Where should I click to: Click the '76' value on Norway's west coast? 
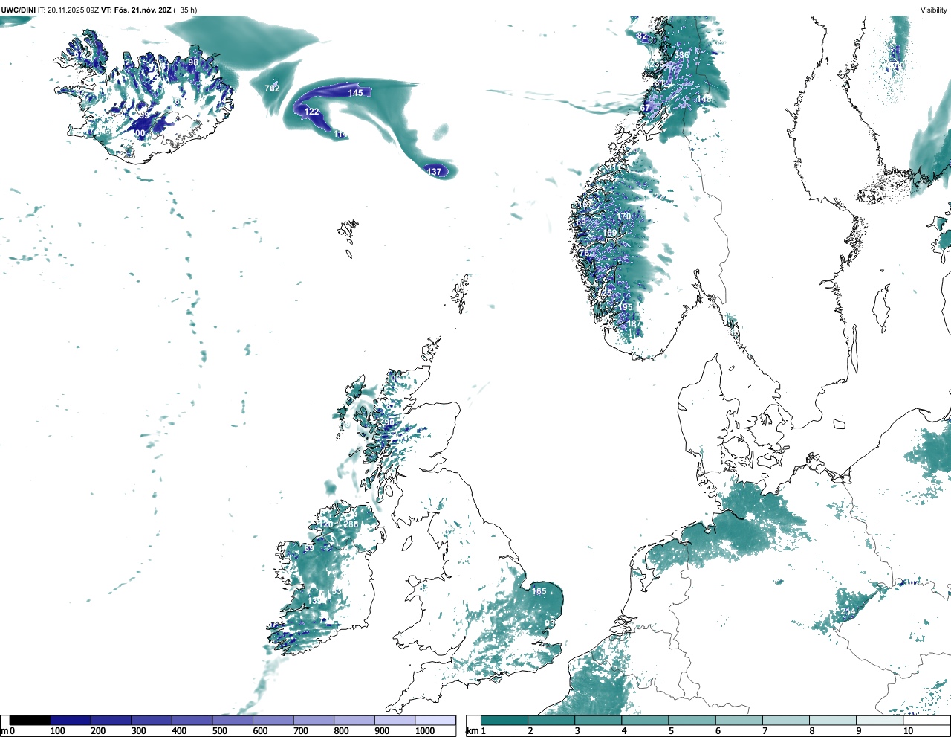(x=584, y=254)
